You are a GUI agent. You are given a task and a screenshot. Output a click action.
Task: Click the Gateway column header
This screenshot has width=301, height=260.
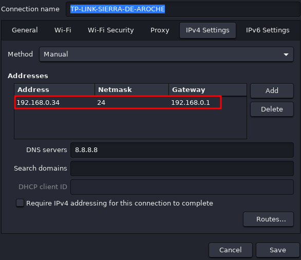[208, 90]
